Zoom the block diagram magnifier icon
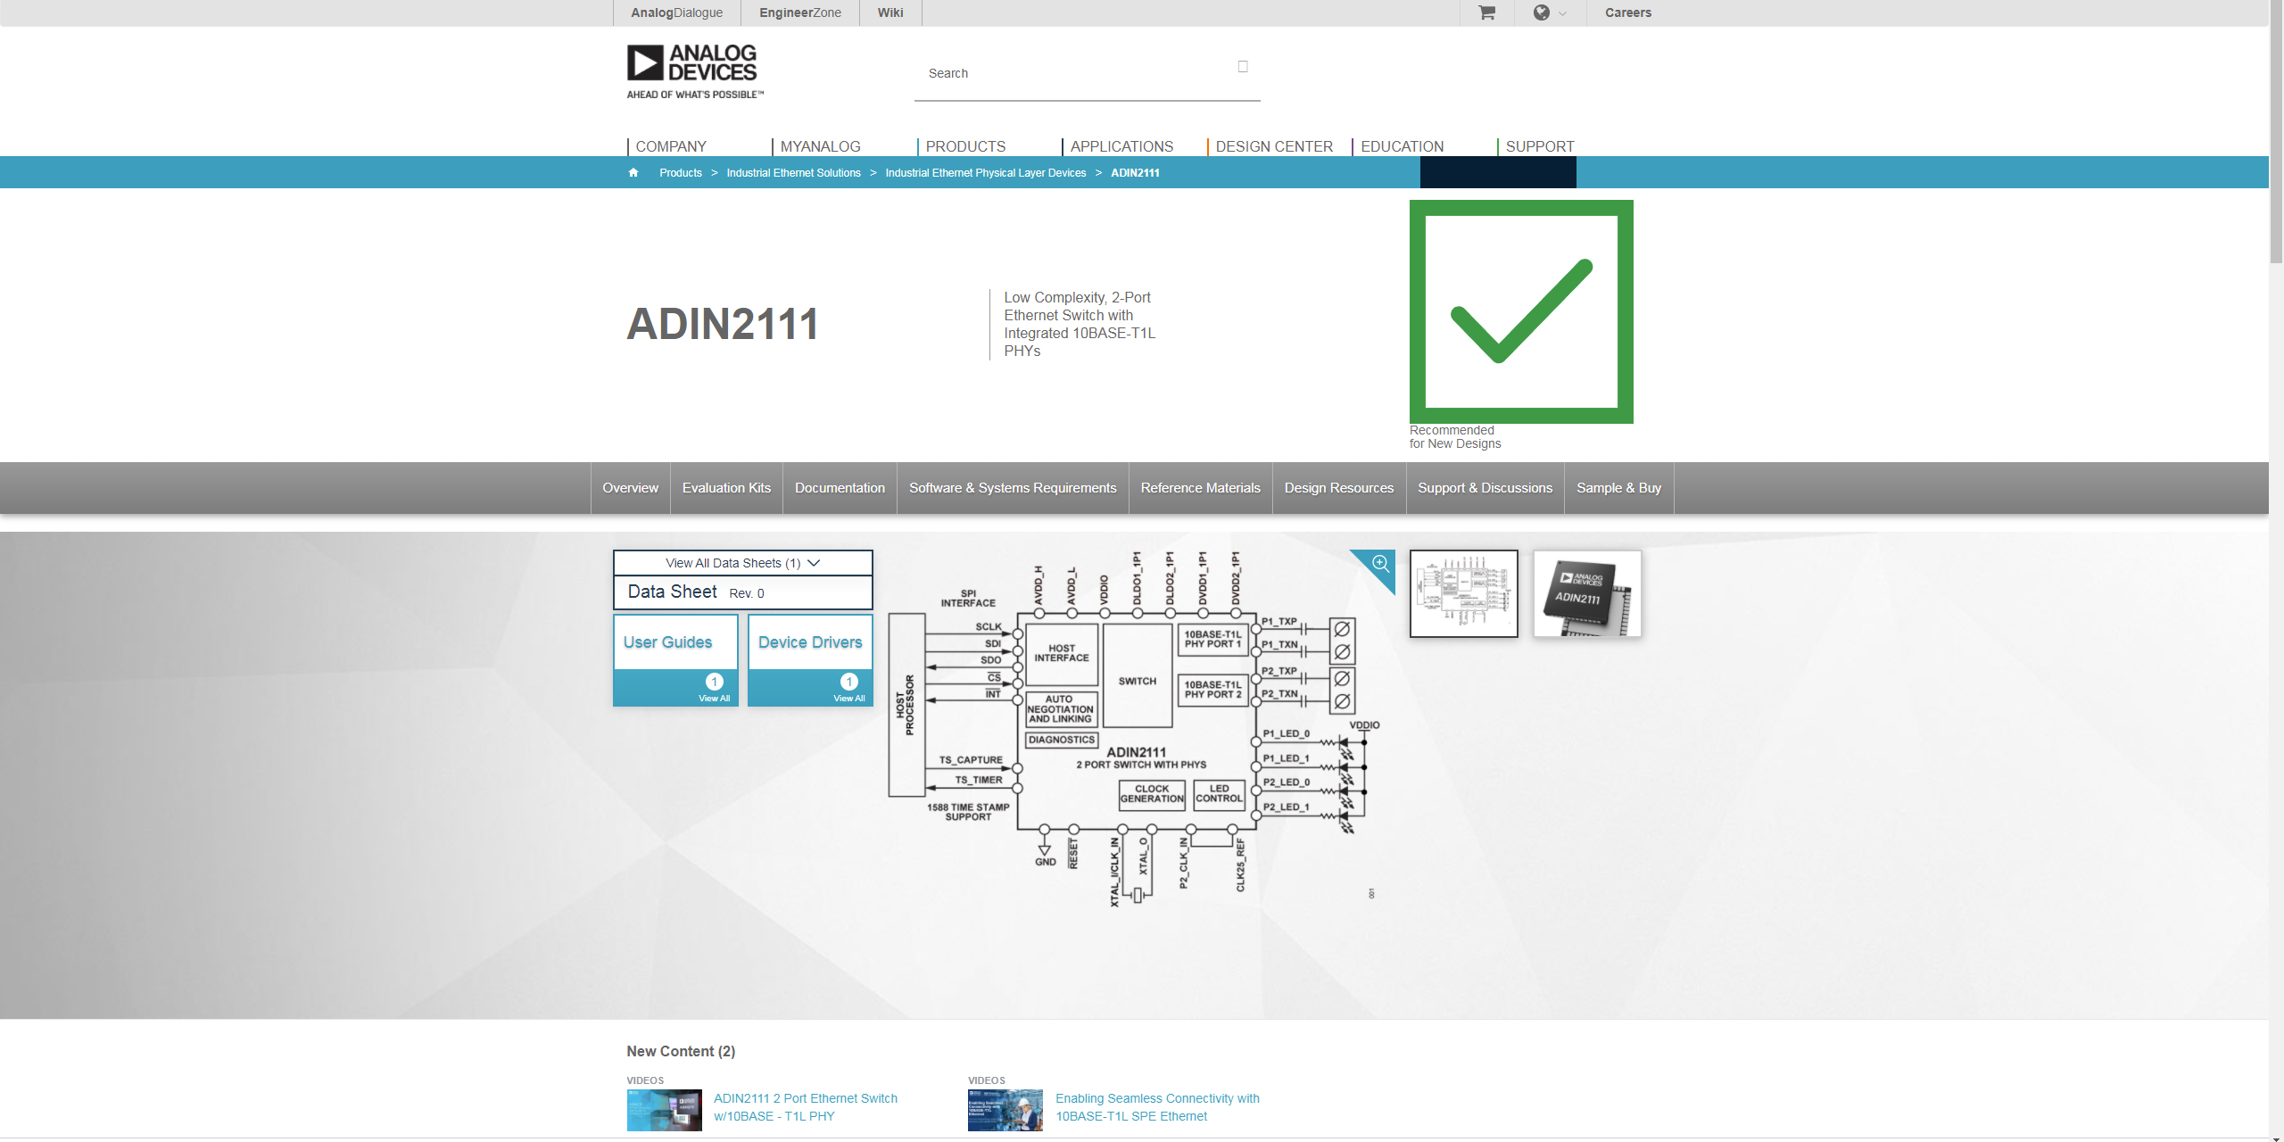The width and height of the screenshot is (2284, 1142). 1380,563
